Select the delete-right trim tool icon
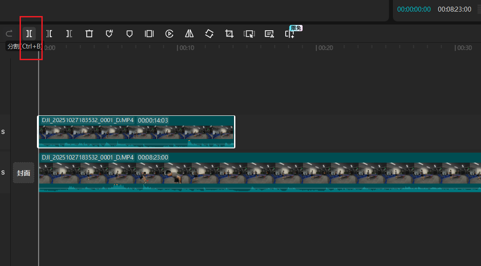This screenshot has height=266, width=481. (x=69, y=34)
